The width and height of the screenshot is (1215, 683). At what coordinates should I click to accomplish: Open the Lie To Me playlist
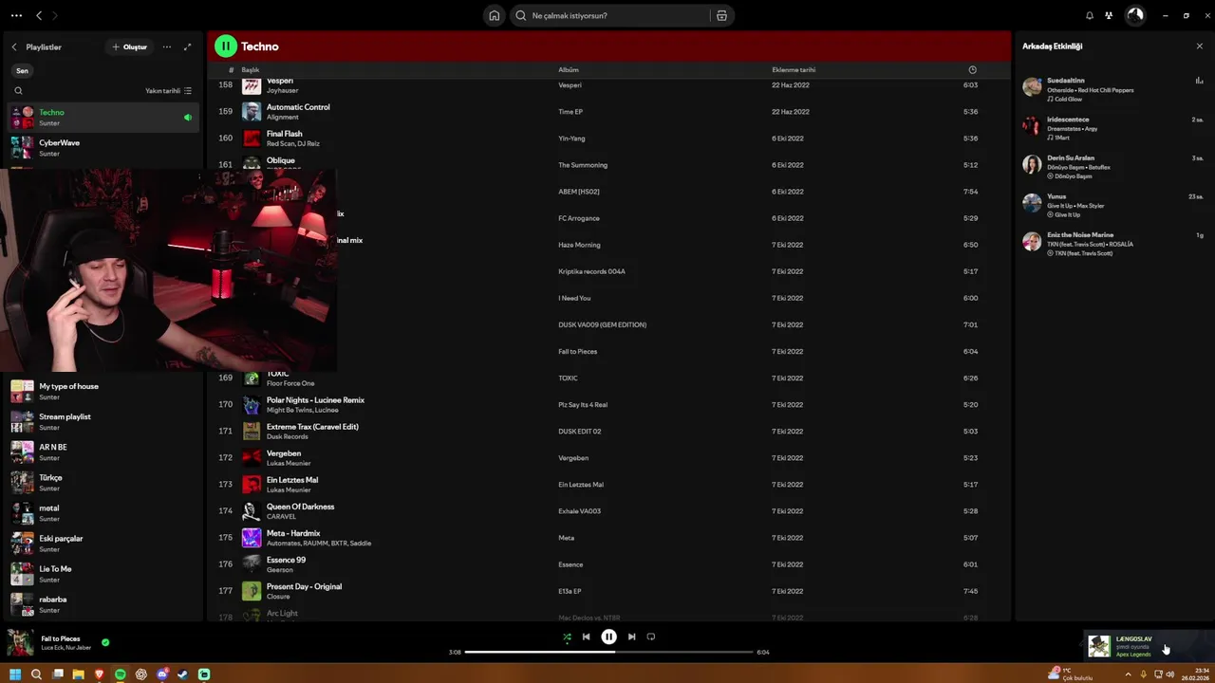[103, 573]
